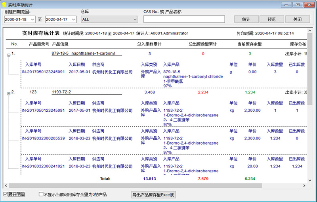Collapse row 1 naphthalene-1-carbonyl details
The height and width of the screenshot is (202, 317).
click(x=8, y=55)
